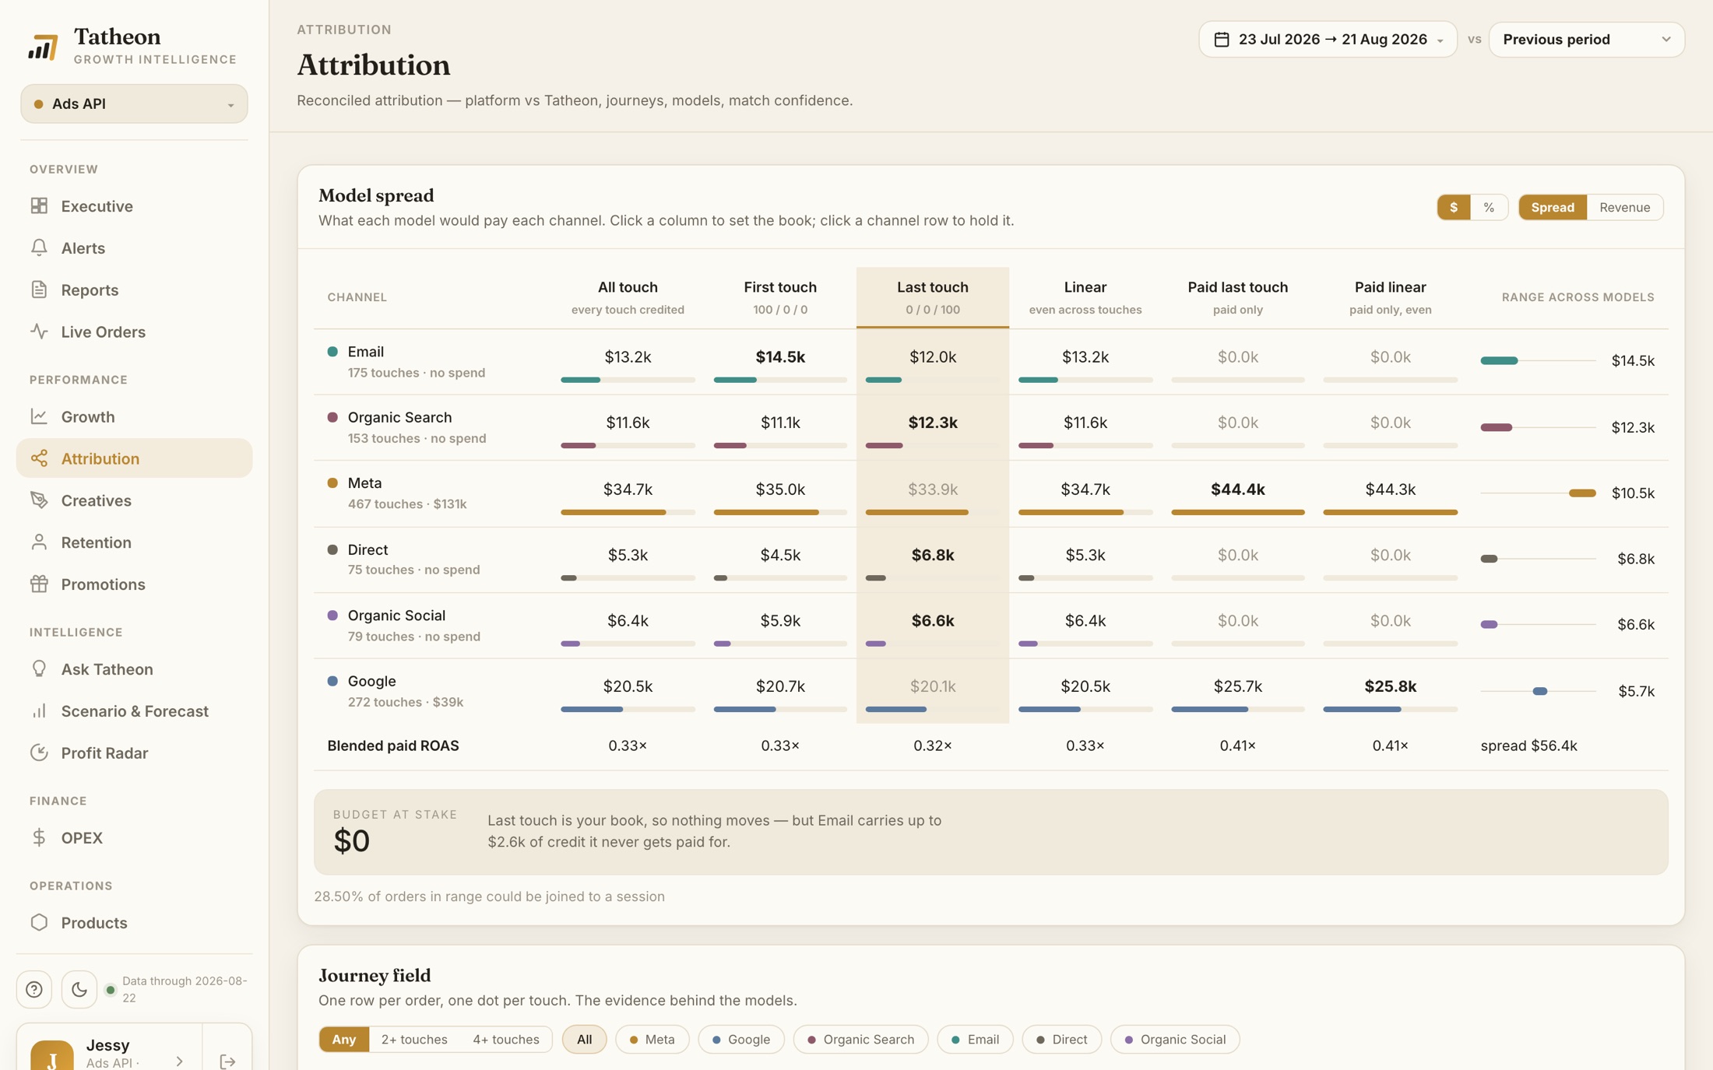Filter journey field by Email chip

pyautogui.click(x=975, y=1039)
